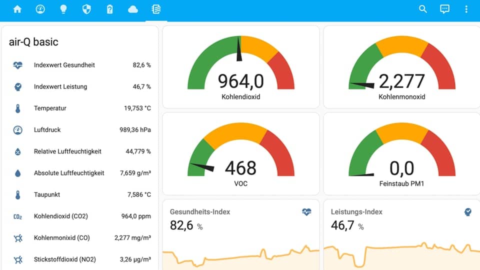
Task: Open the battery status tab
Action: click(109, 9)
